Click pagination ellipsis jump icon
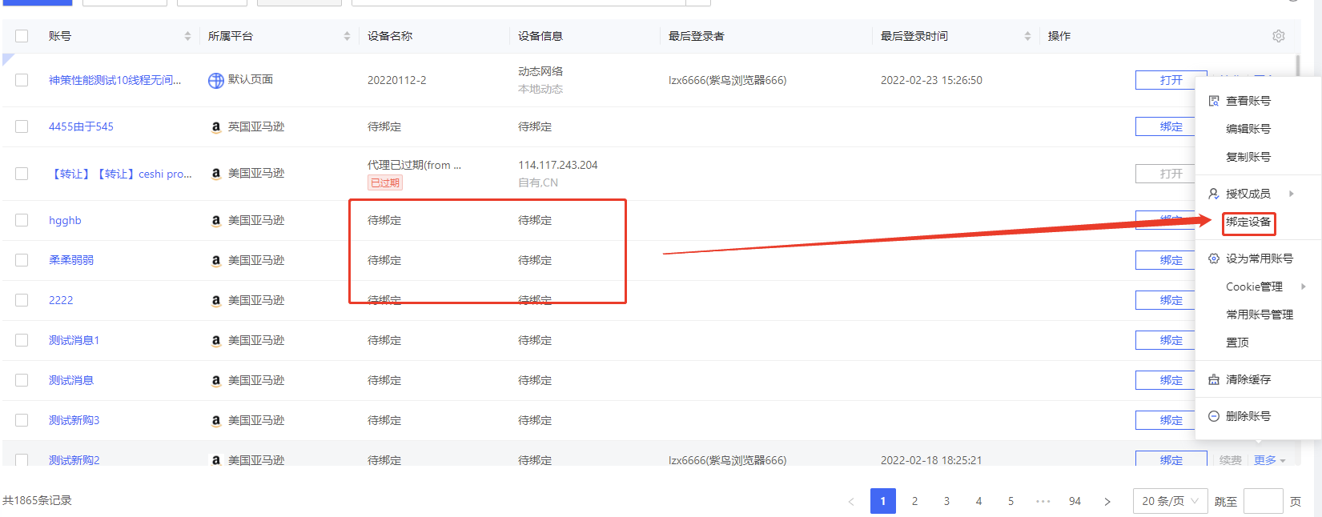Image resolution: width=1322 pixels, height=517 pixels. coord(1043,501)
